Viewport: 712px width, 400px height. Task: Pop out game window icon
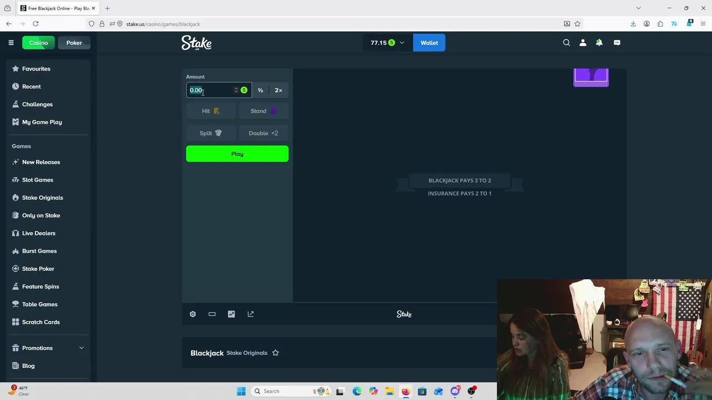pyautogui.click(x=250, y=314)
